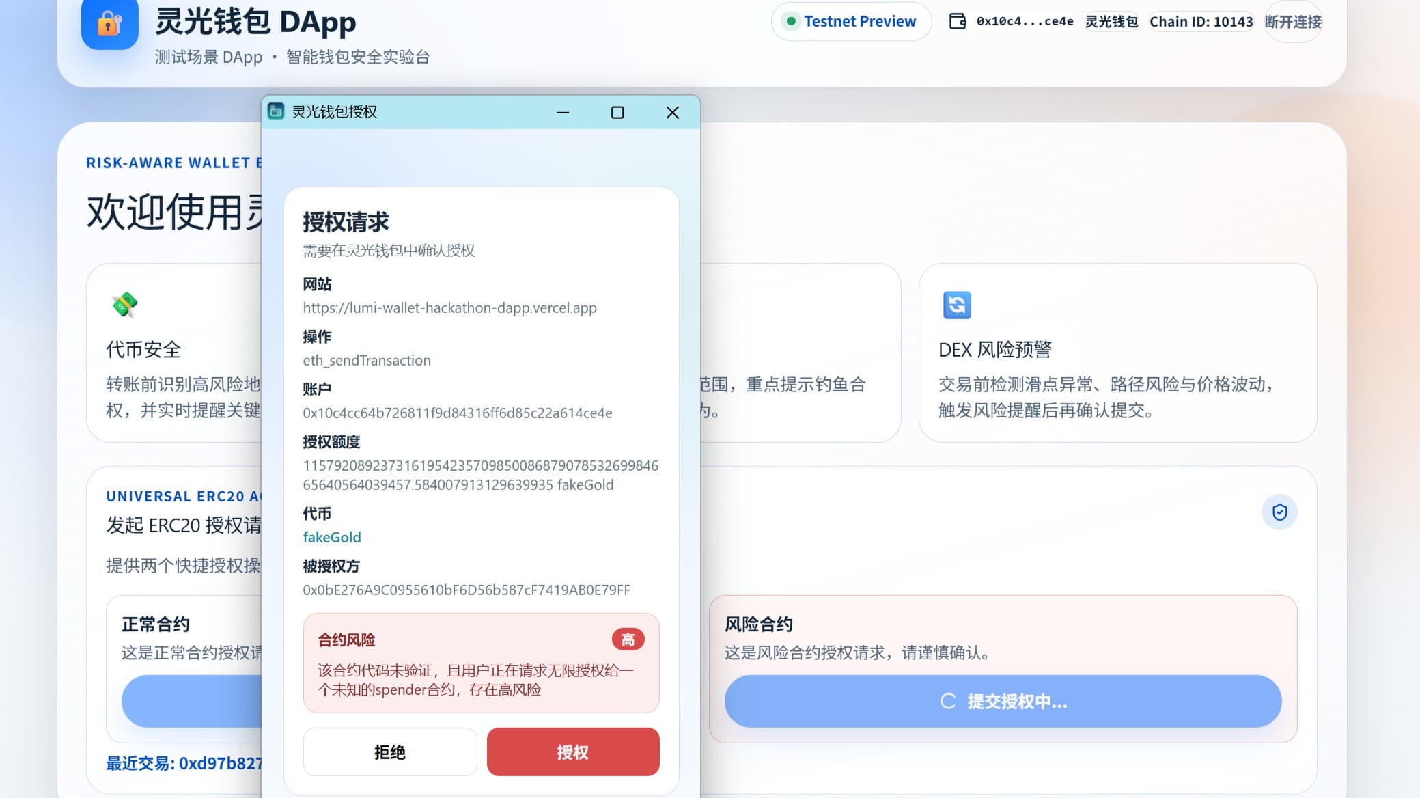Click the lock icon in the app header

click(x=109, y=24)
